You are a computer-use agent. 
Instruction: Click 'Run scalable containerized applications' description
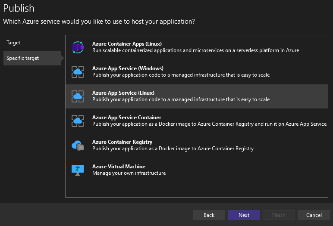tap(195, 50)
